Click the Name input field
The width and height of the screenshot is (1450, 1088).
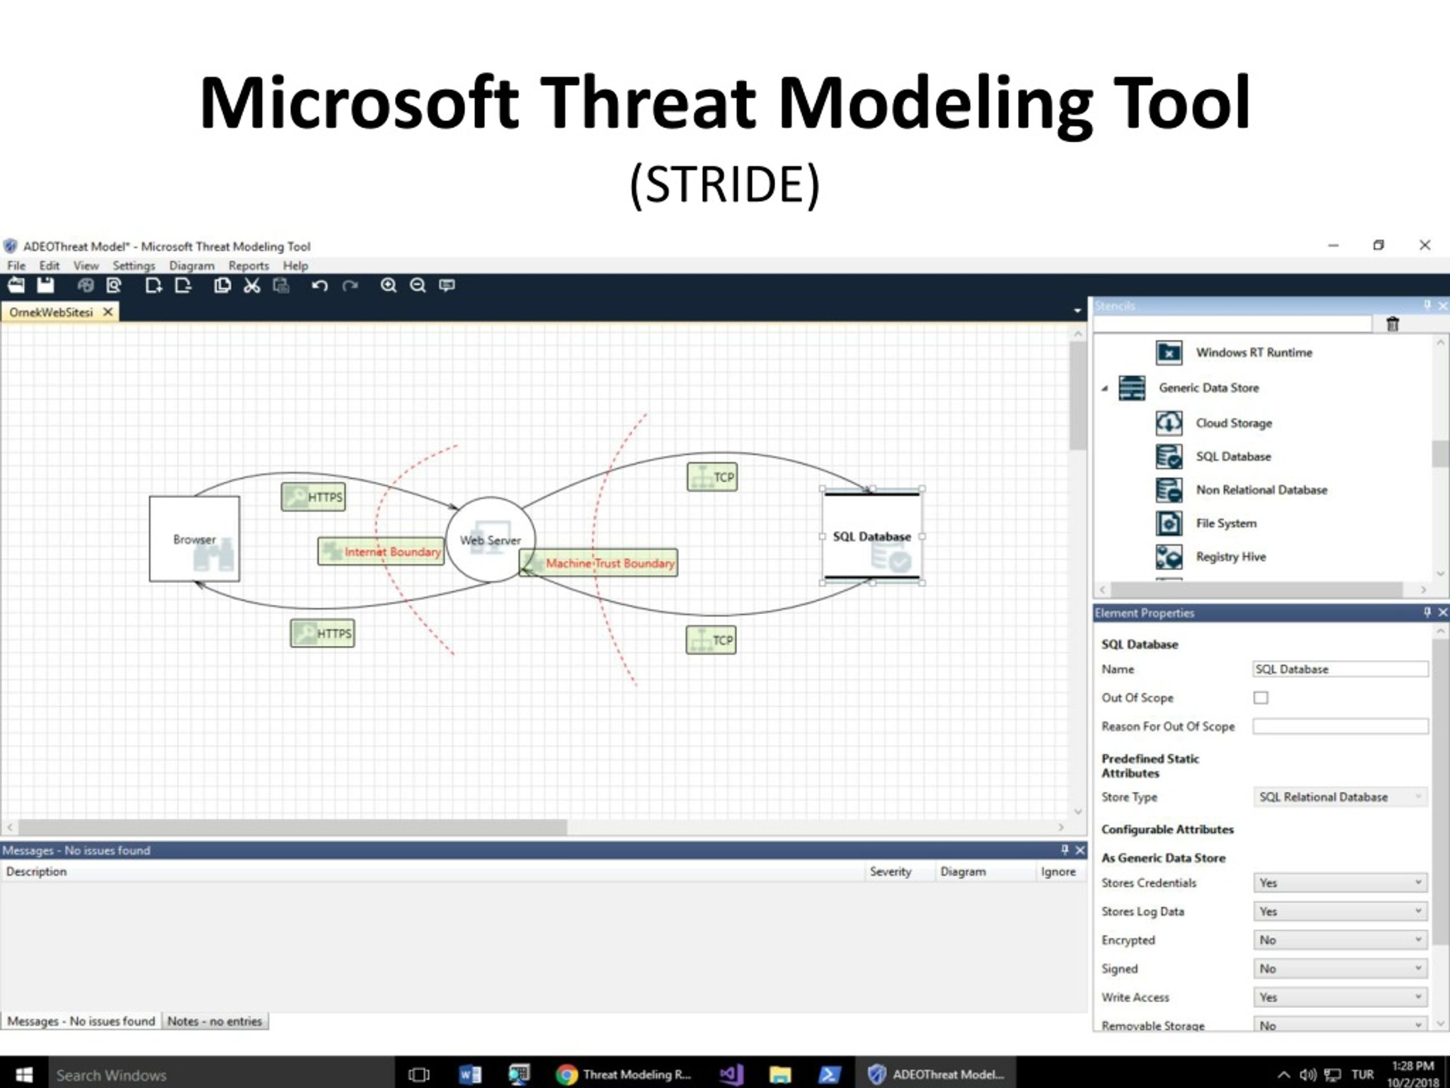(x=1340, y=669)
